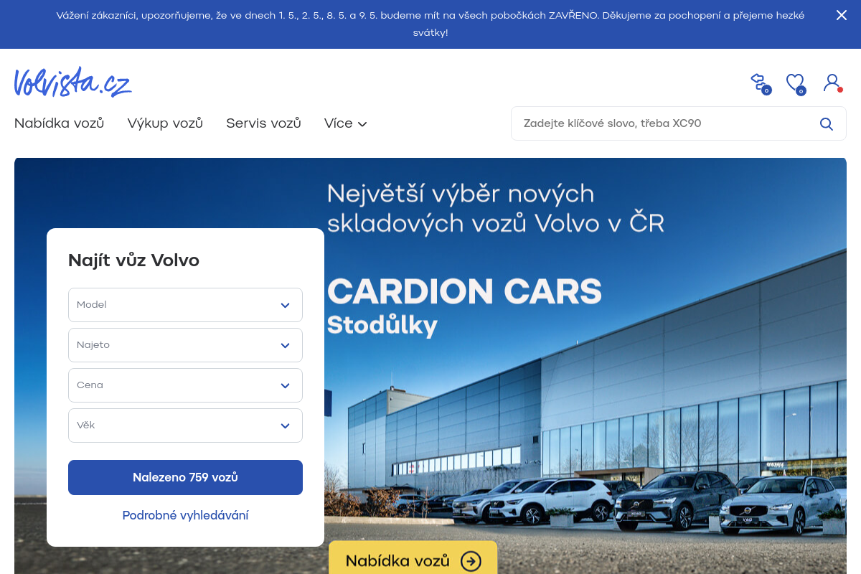Open the vehicle comparison icon
The height and width of the screenshot is (574, 861).
pos(759,83)
